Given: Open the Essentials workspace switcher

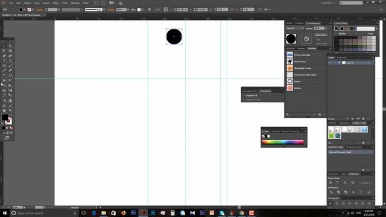Looking at the screenshot, I should tap(328, 3).
